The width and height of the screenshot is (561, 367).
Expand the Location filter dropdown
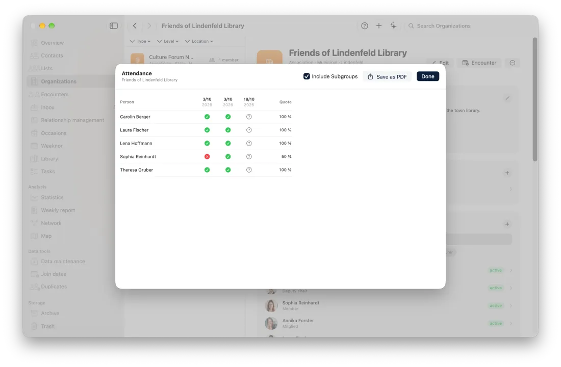[x=199, y=41]
